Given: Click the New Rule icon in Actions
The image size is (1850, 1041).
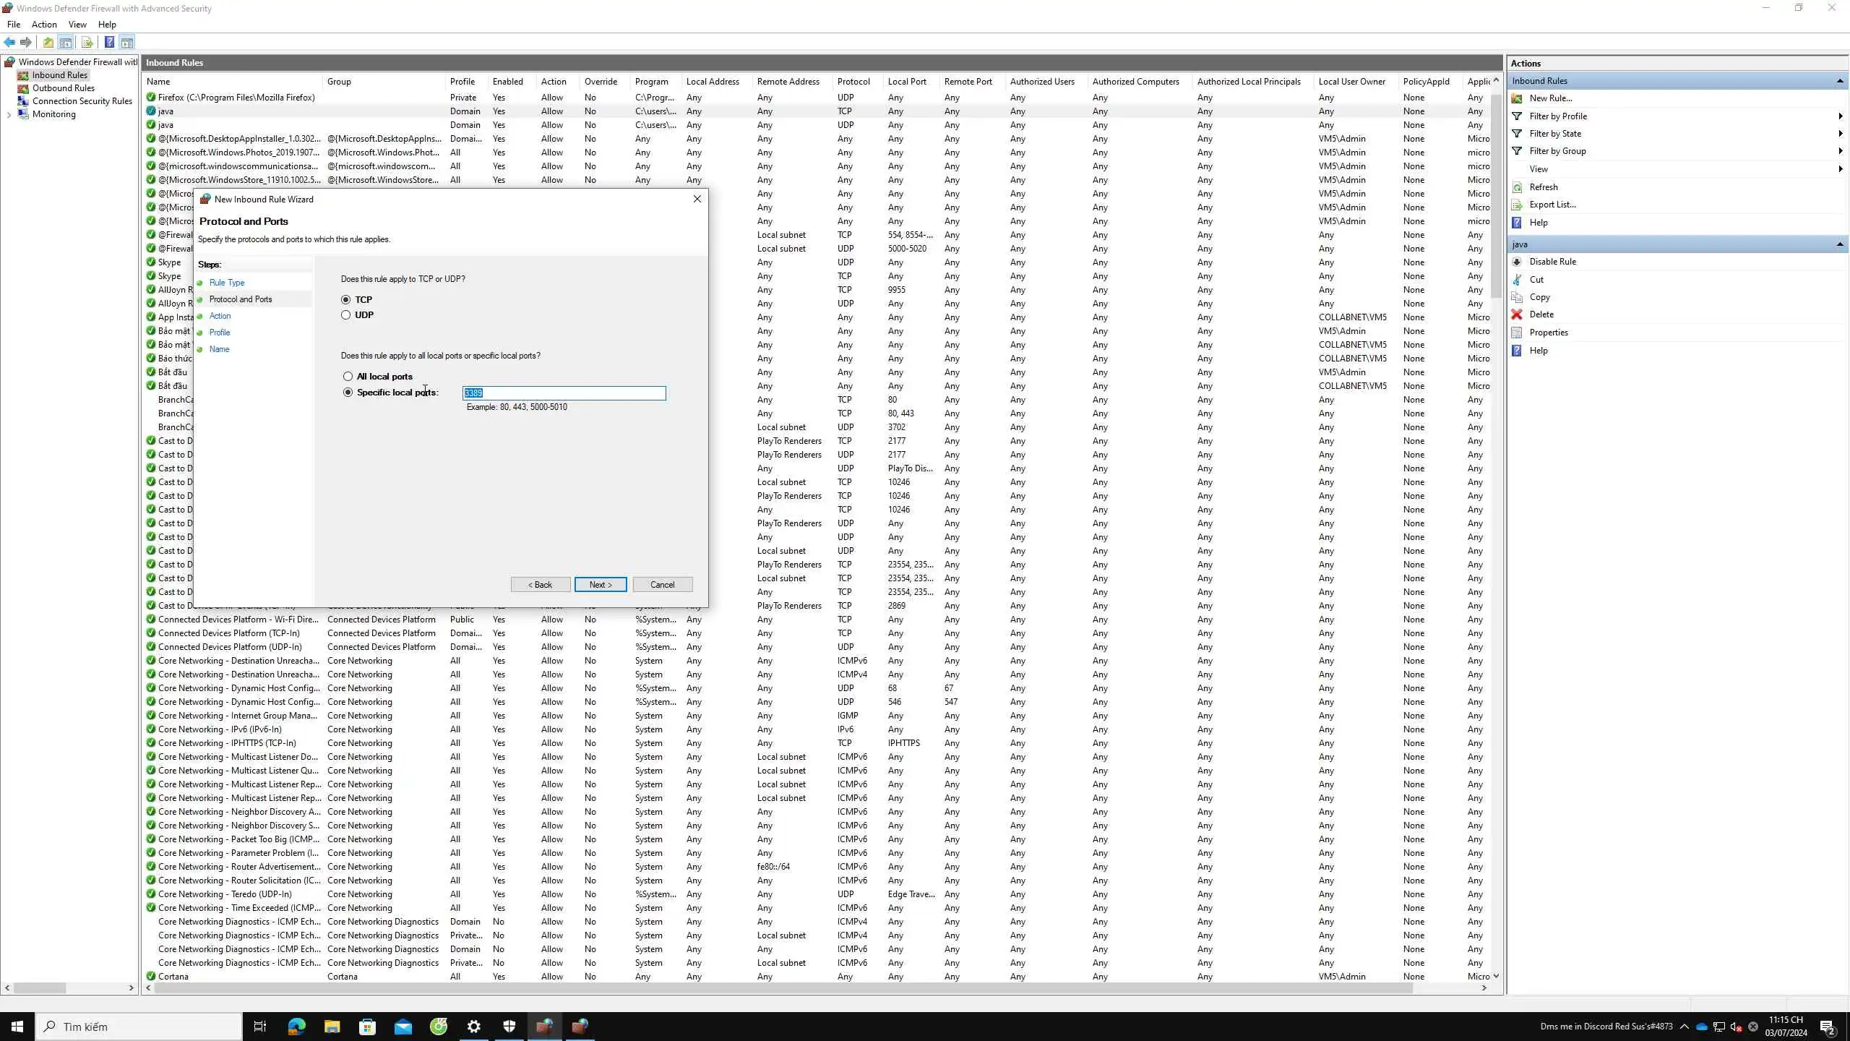Looking at the screenshot, I should coord(1517,98).
